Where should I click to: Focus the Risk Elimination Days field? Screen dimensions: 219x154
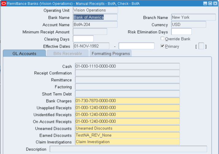181,32
